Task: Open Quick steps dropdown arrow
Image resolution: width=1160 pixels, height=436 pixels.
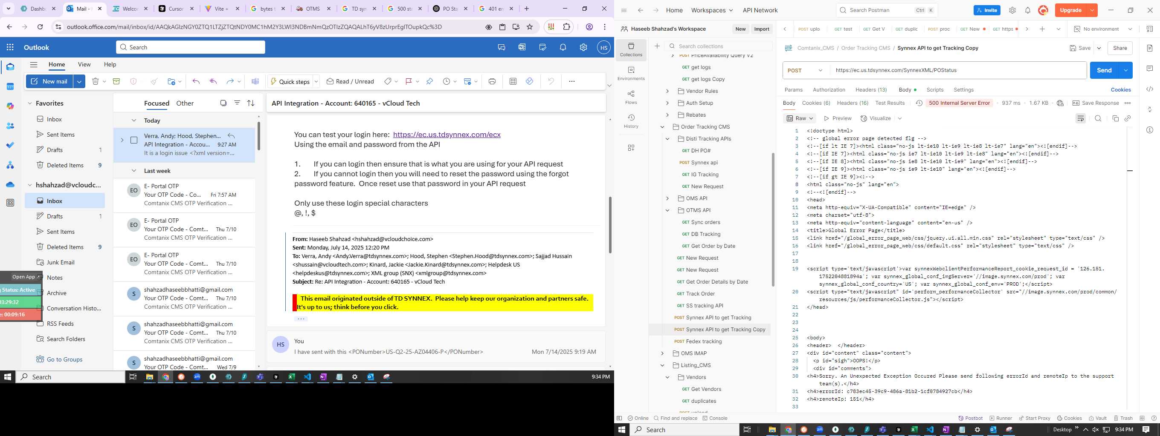Action: click(x=316, y=81)
